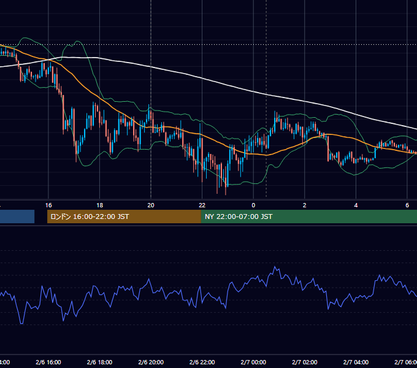Click the upper time axis label 6
Viewport: 417px width, 368px height.
point(407,205)
